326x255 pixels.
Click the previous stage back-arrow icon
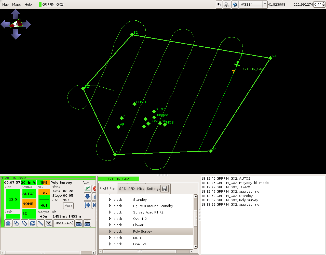[x=88, y=205]
